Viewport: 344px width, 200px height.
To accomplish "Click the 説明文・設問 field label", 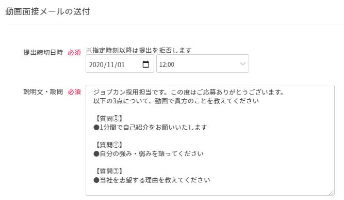I will (43, 91).
